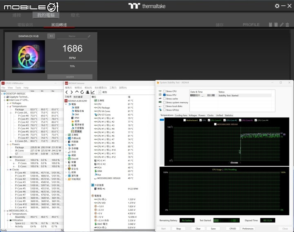Screen dimensions: 294x232
Task: Enable Stress CPU checkbox
Action: [x=164, y=91]
